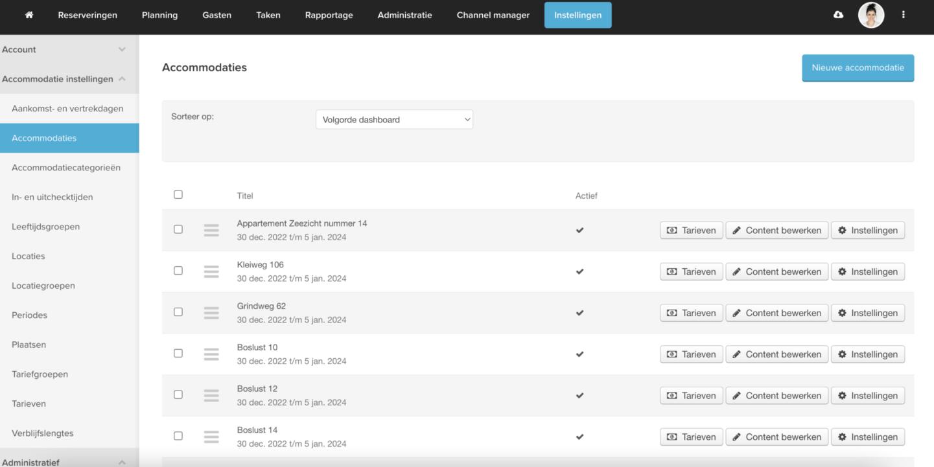Expand the Account sidebar section
This screenshot has height=467, width=934.
pos(69,49)
